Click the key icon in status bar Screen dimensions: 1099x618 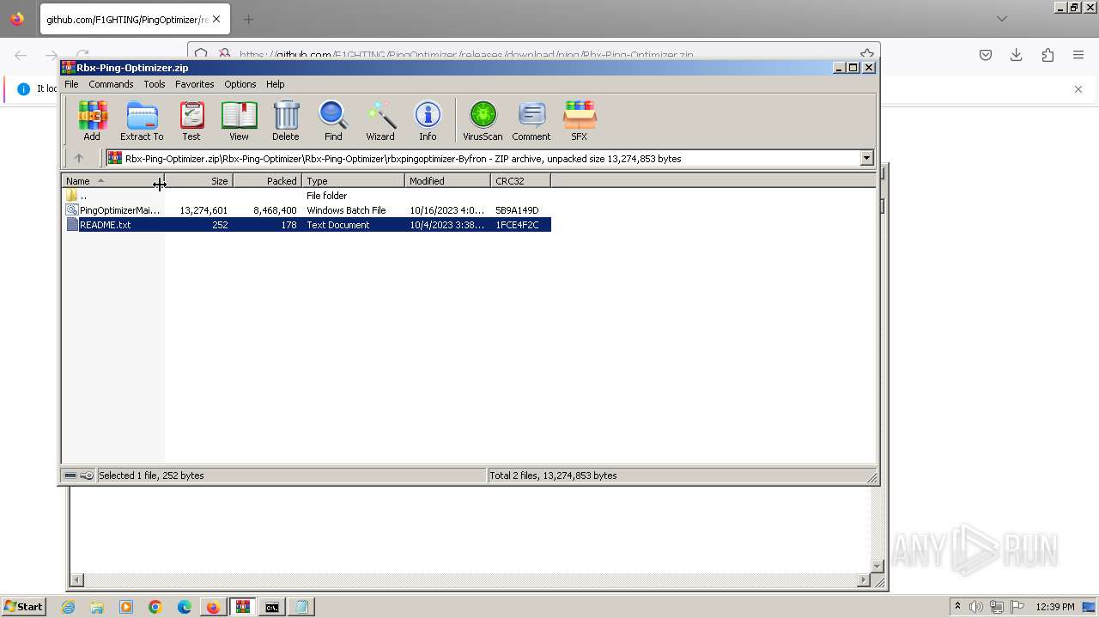(87, 476)
